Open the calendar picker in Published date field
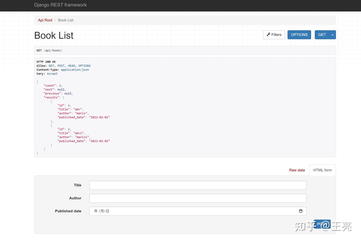The height and width of the screenshot is (241, 361). click(301, 211)
